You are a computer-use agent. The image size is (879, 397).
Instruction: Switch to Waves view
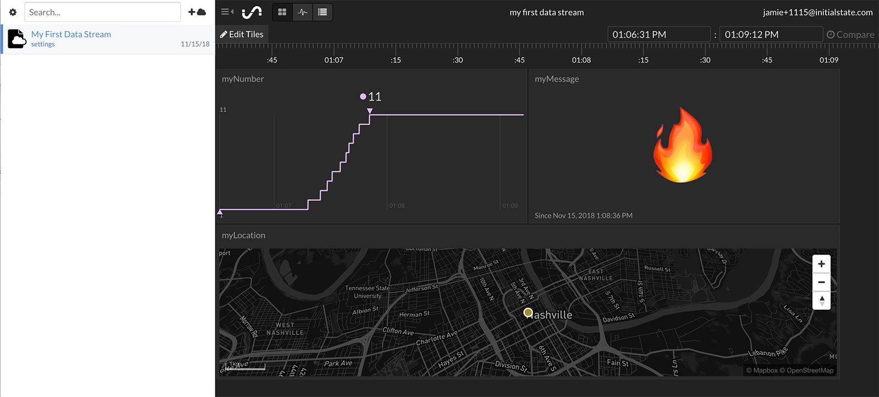[x=303, y=12]
